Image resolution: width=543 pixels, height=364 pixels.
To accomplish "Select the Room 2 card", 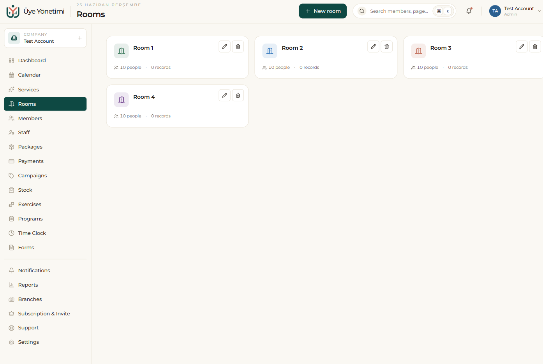I will 326,57.
